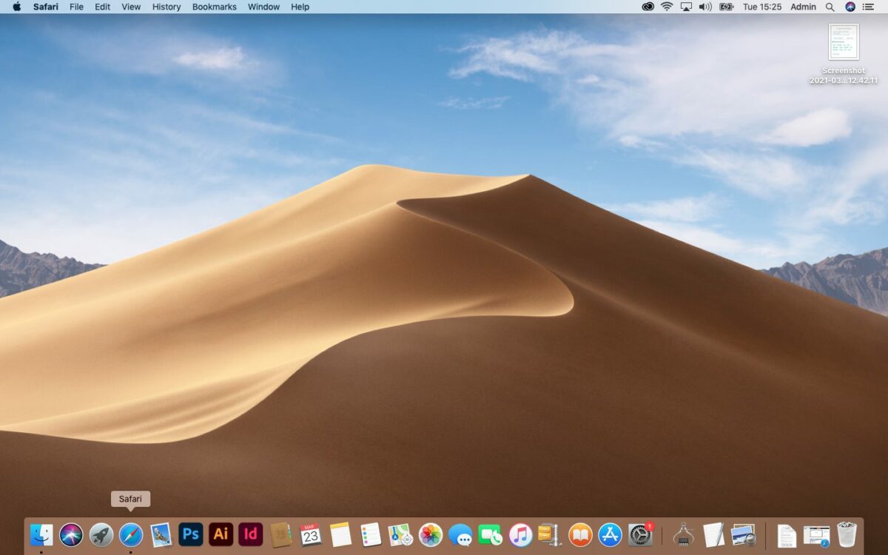Viewport: 888px width, 555px height.
Task: Open the Bookmarks menu
Action: point(213,7)
